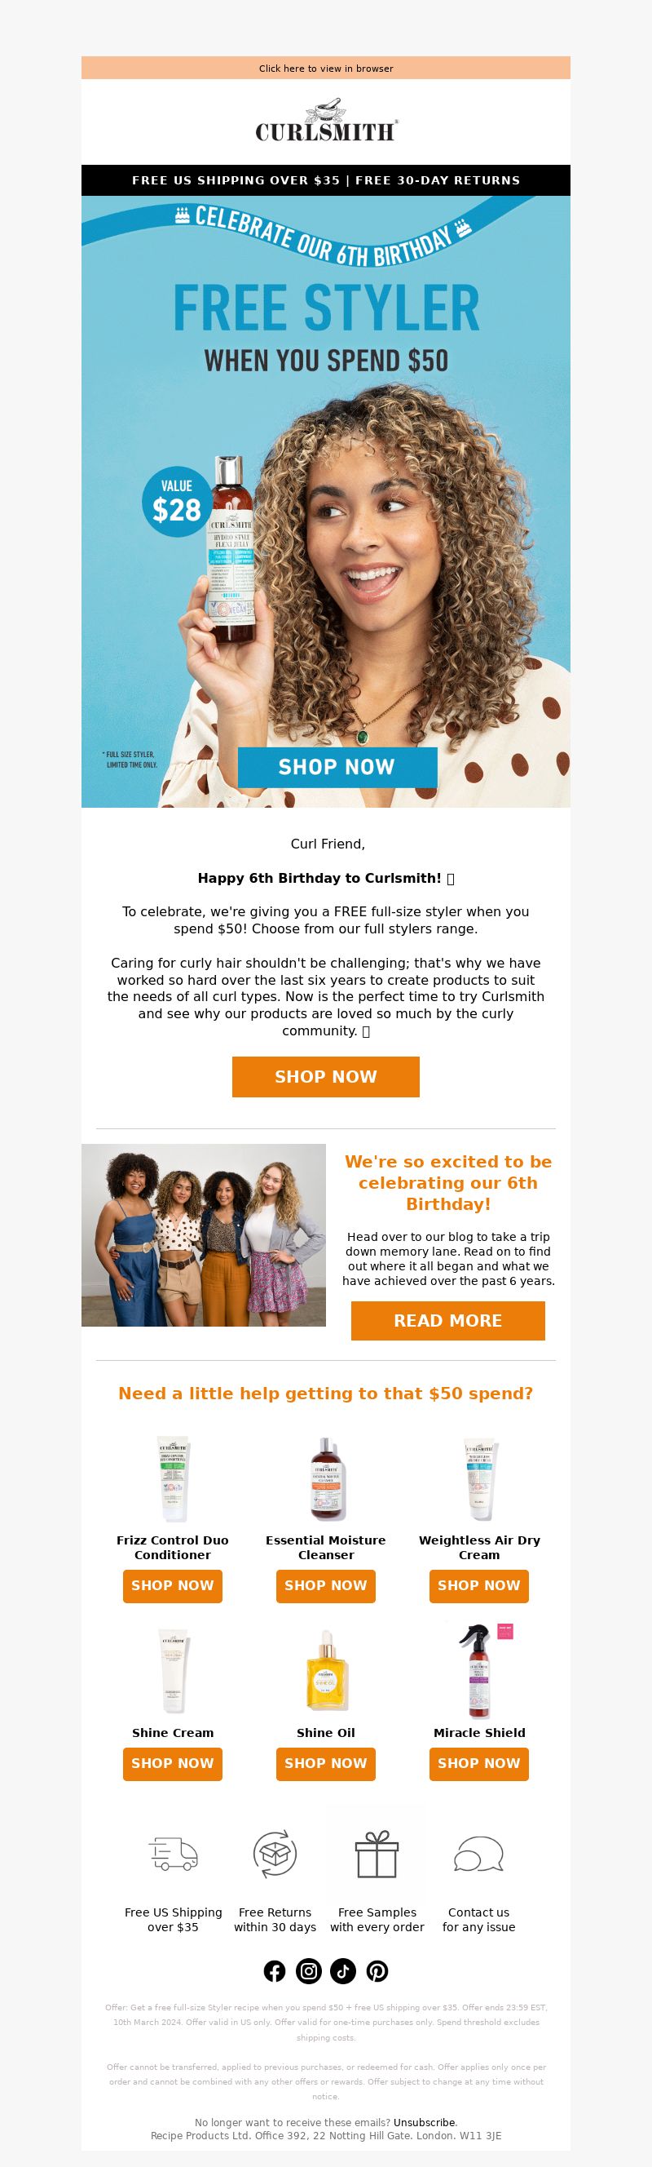This screenshot has width=652, height=2167.
Task: Shop Now for Essential Moisture Cleanser
Action: (x=326, y=1585)
